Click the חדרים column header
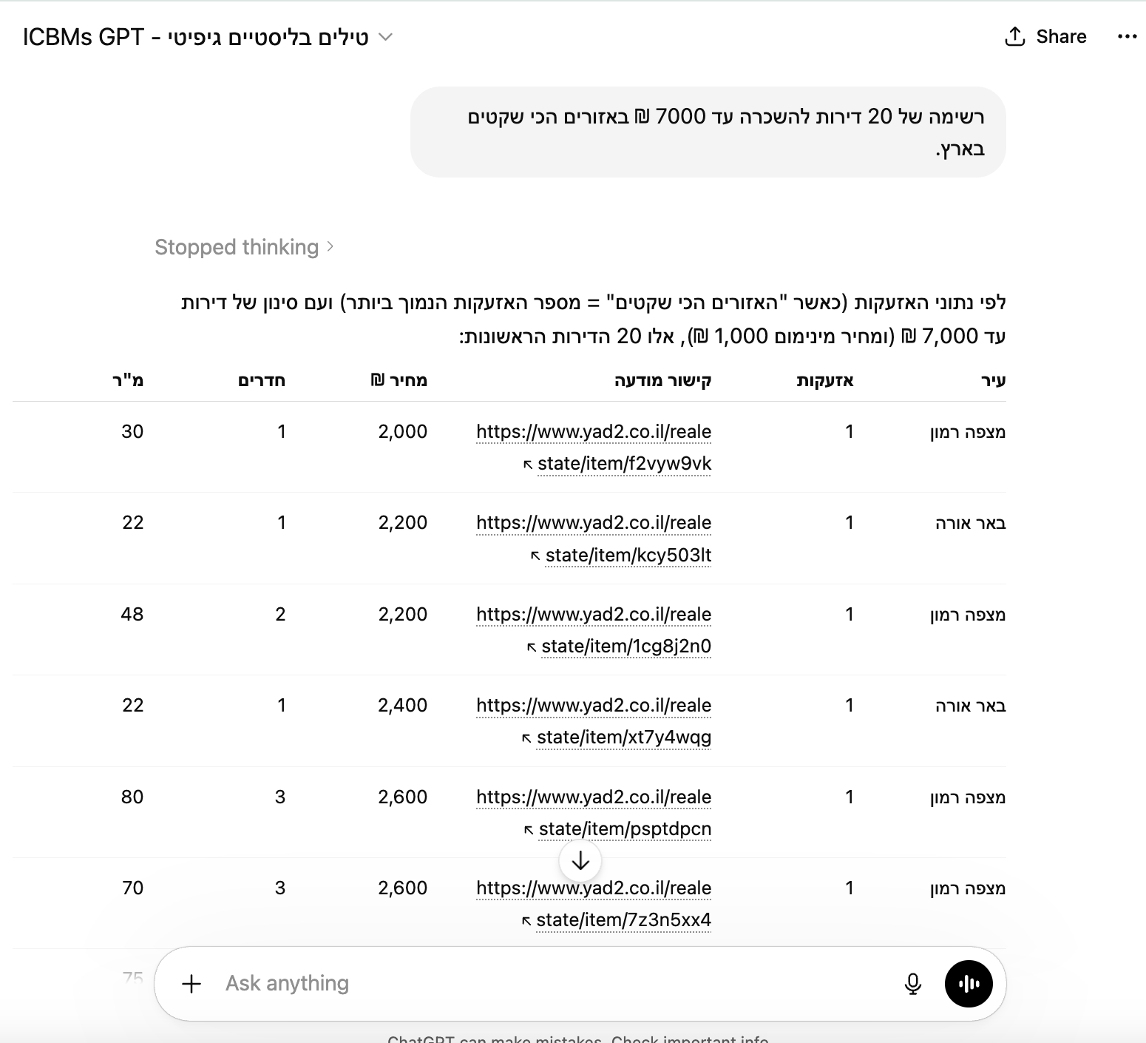Image resolution: width=1146 pixels, height=1043 pixels. 262,380
